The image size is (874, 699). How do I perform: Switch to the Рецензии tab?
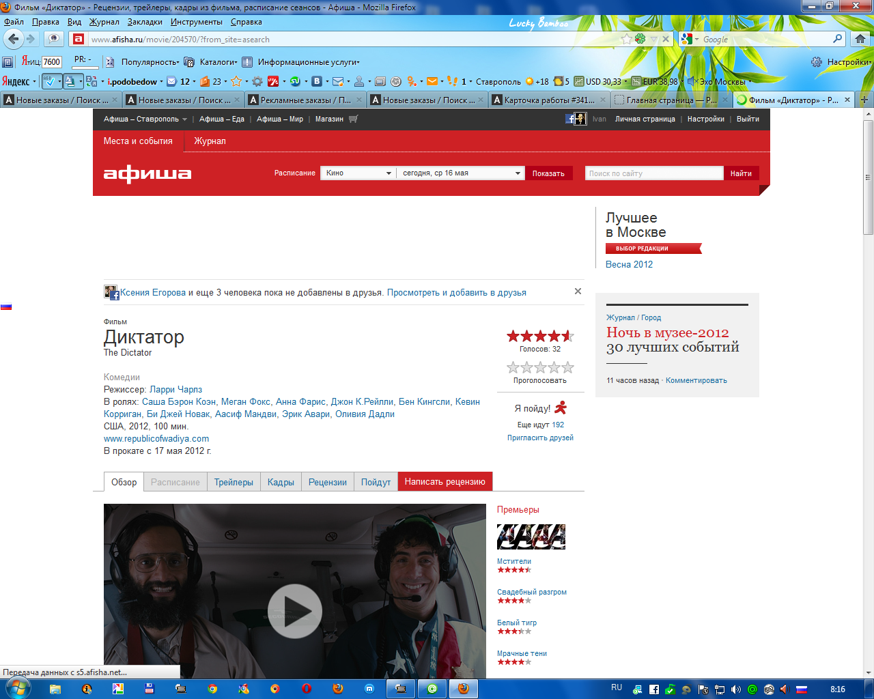tap(328, 482)
